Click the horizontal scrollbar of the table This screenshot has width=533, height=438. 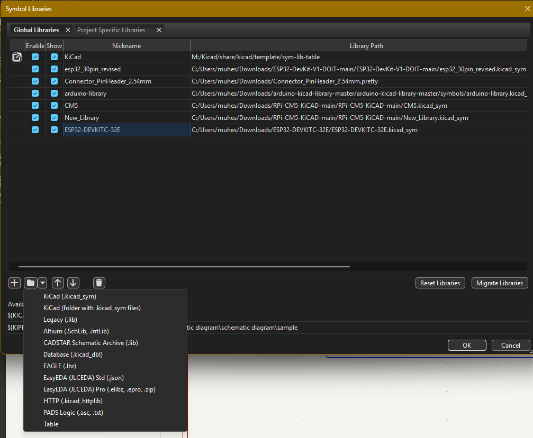[x=184, y=267]
